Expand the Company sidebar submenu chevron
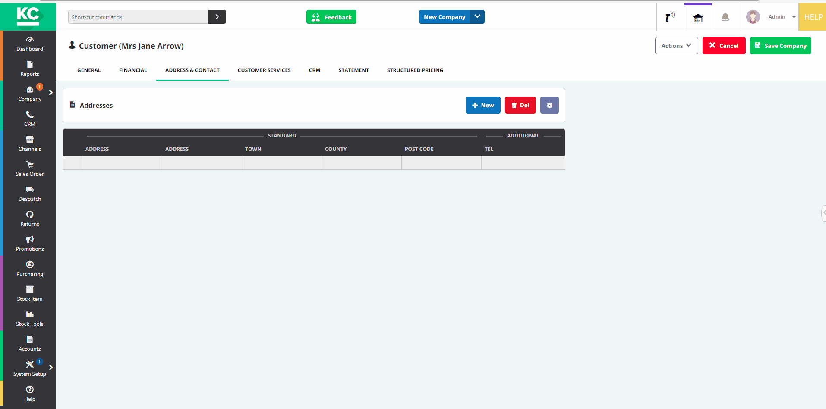 [x=50, y=92]
